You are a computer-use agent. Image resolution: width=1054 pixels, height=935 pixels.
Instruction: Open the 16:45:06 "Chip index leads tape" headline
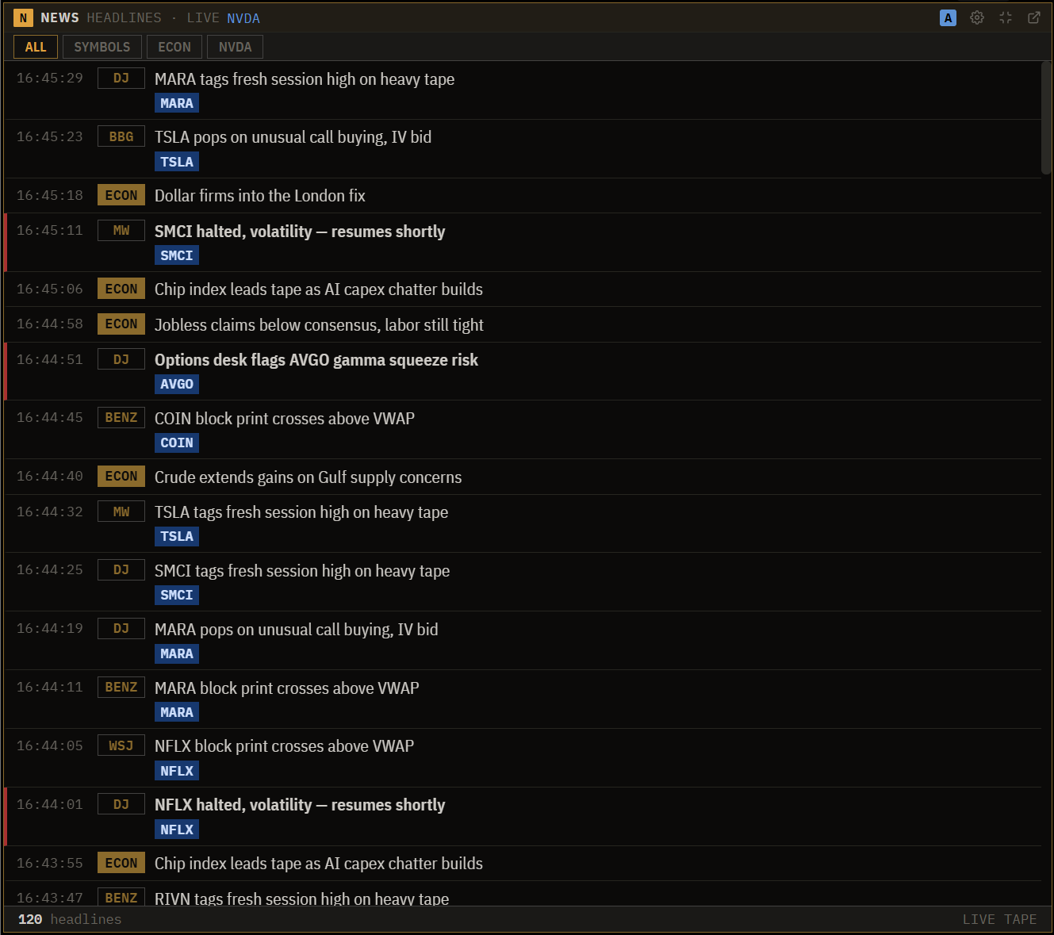tap(319, 289)
